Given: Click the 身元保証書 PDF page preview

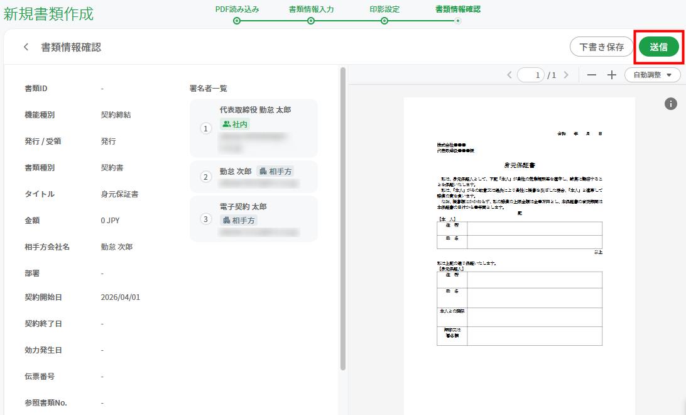Looking at the screenshot, I should point(520,256).
